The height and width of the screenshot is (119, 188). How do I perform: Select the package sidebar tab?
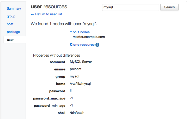coord(13,32)
